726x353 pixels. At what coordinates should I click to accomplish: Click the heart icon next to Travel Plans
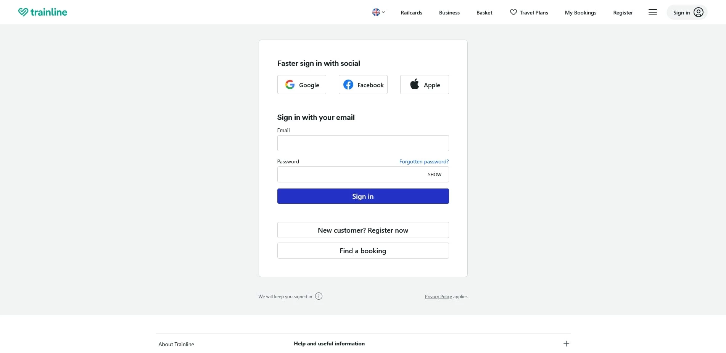tap(513, 12)
